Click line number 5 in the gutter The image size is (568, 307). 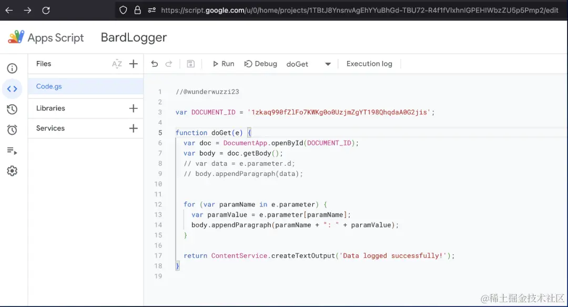click(x=160, y=133)
